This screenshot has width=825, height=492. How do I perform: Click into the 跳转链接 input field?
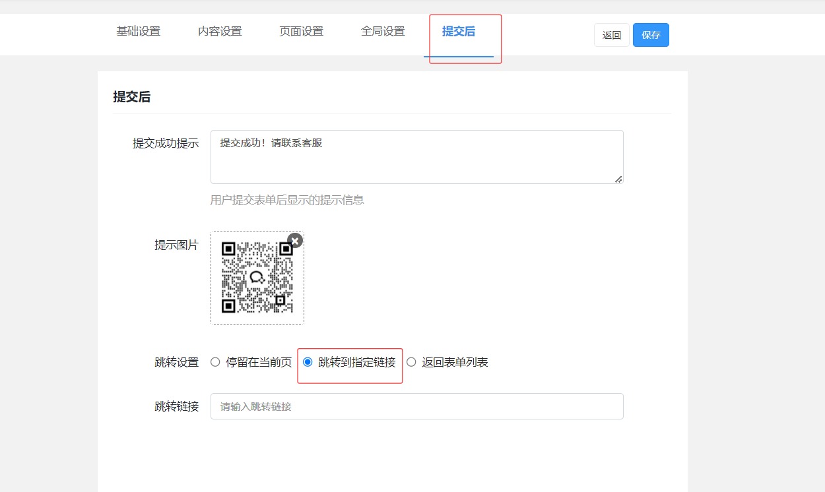(416, 406)
